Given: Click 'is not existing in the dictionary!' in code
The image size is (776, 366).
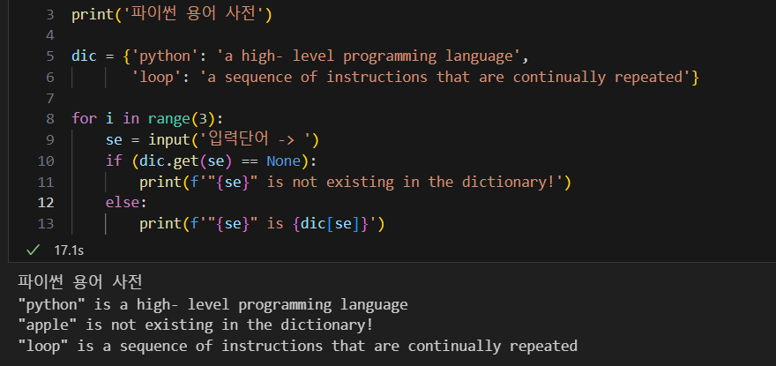Looking at the screenshot, I should tap(410, 182).
